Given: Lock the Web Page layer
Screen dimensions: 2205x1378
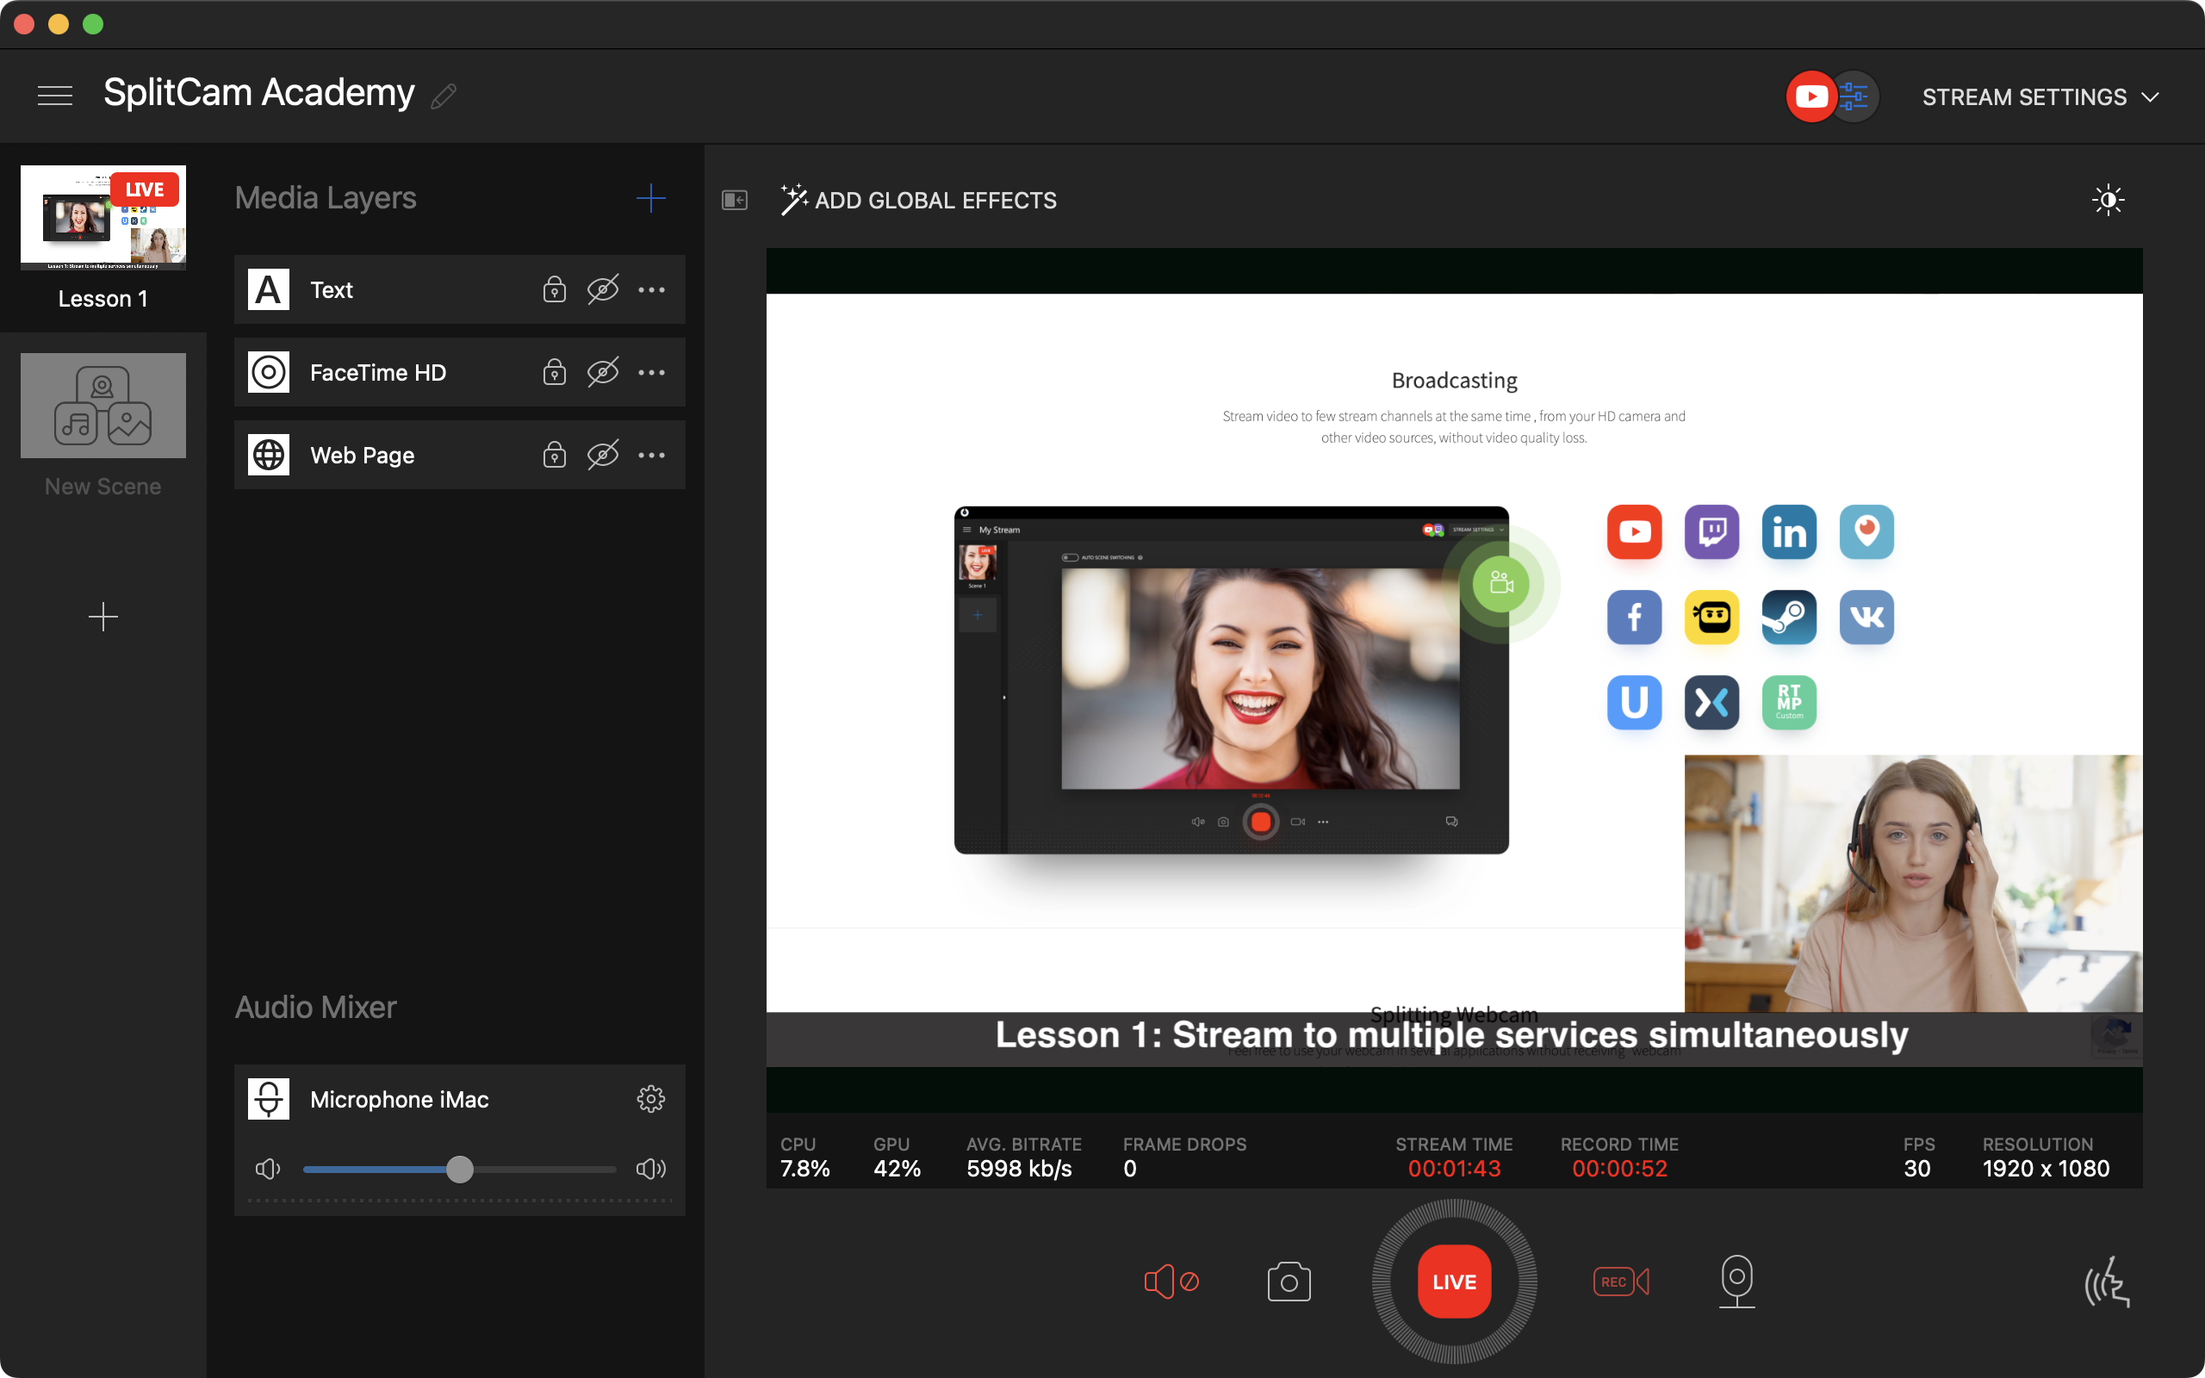Looking at the screenshot, I should pos(554,454).
